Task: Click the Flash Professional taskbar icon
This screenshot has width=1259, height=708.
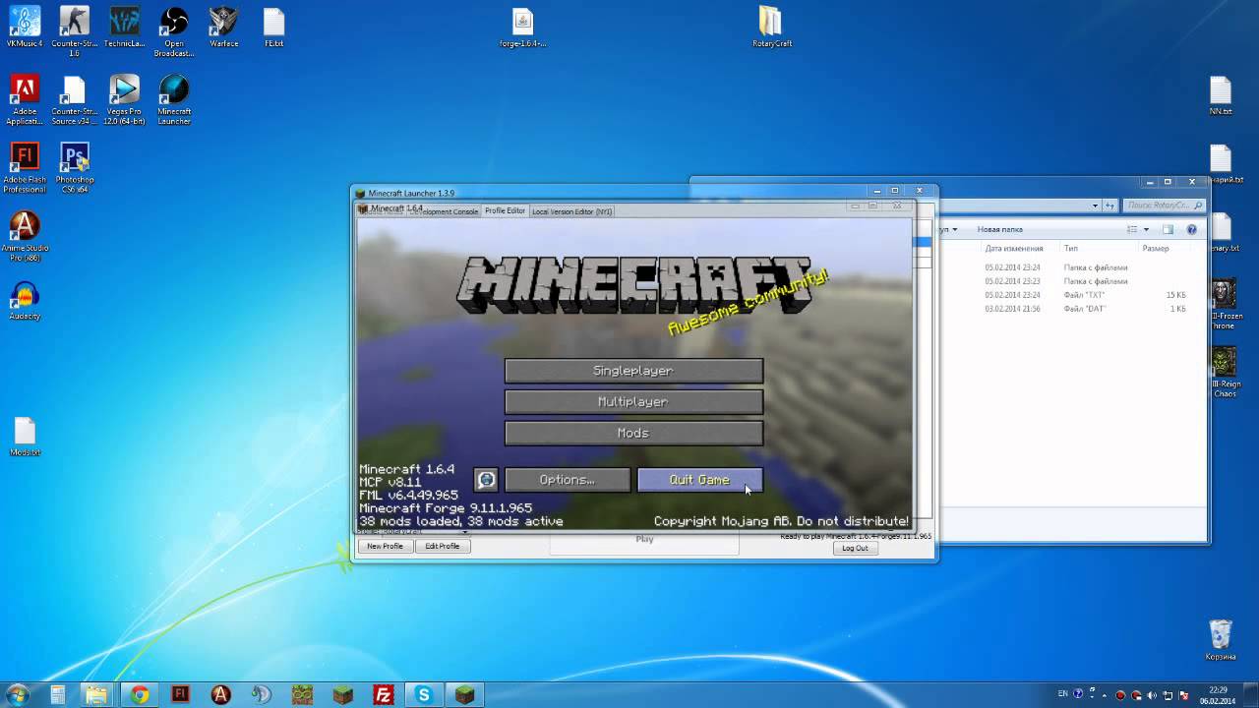Action: tap(180, 694)
